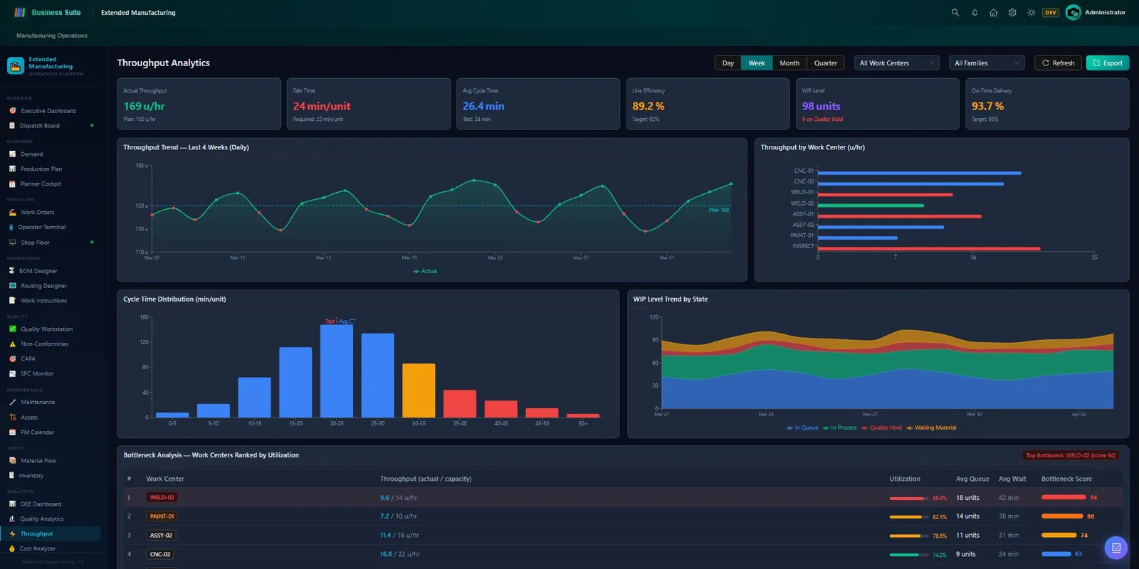Click the Refresh button

[x=1058, y=63]
